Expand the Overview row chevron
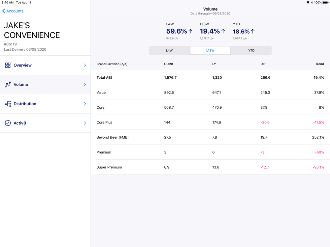 (85, 65)
